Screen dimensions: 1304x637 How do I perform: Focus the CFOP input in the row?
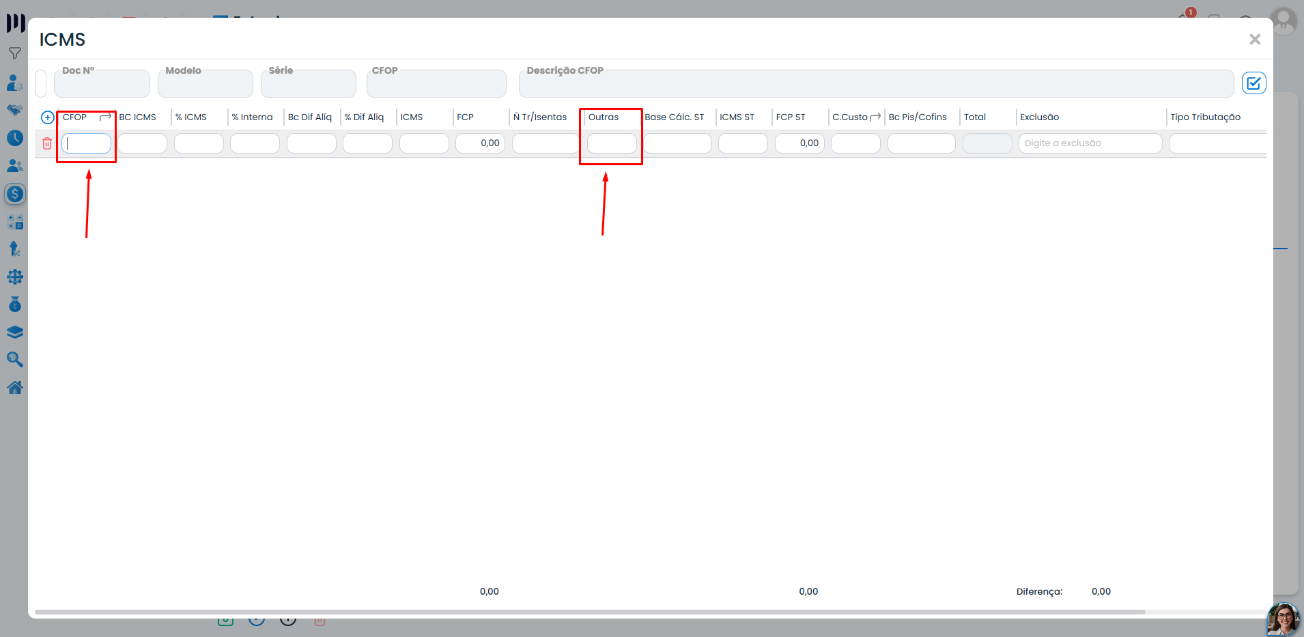(87, 143)
